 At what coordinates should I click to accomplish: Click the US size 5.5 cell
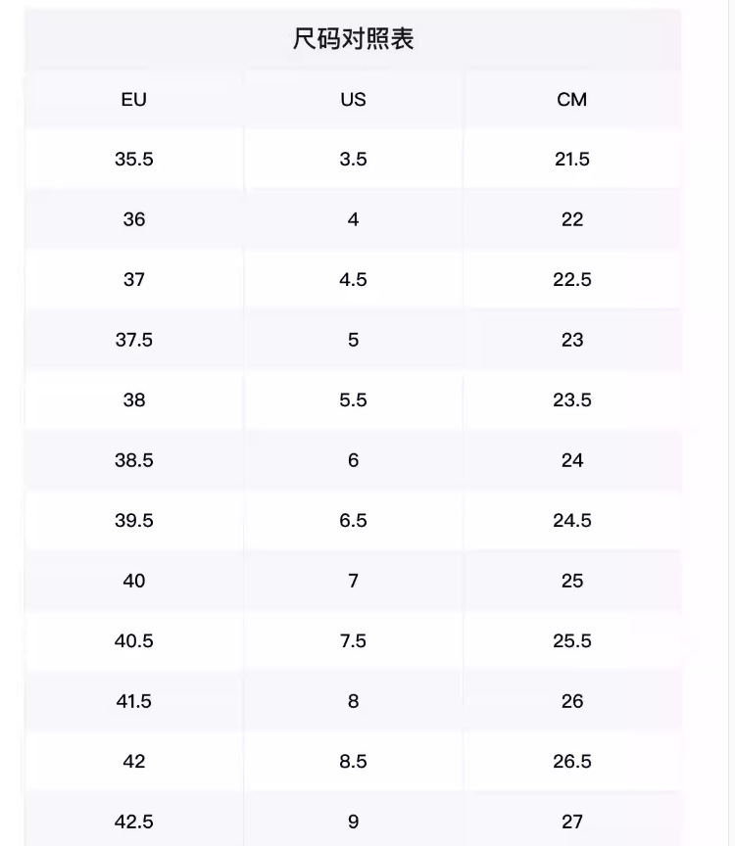353,400
